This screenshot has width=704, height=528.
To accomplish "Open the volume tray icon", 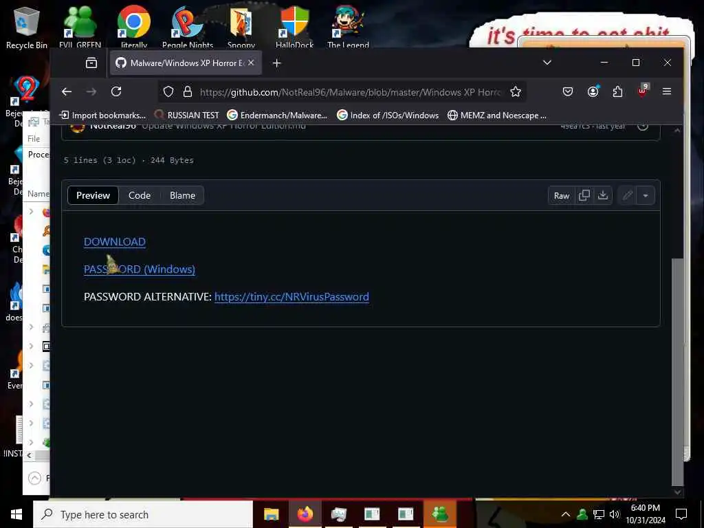I will point(614,514).
